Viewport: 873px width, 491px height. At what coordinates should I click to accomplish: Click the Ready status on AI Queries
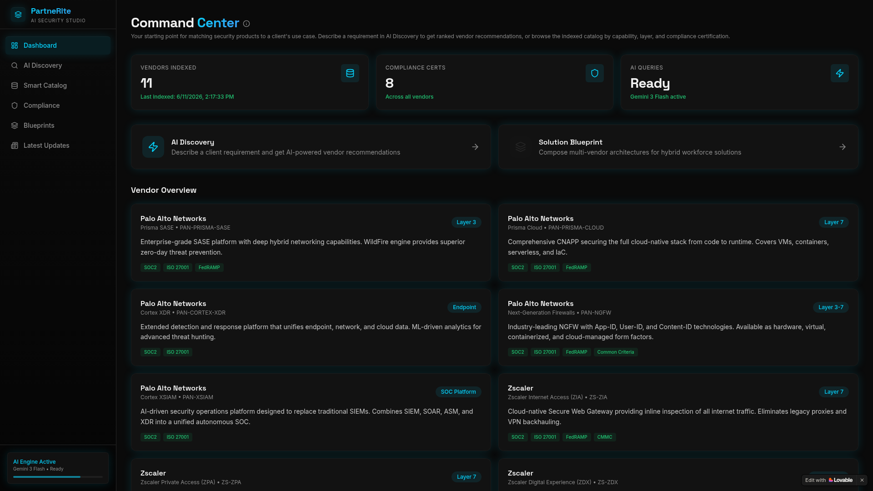pos(650,83)
